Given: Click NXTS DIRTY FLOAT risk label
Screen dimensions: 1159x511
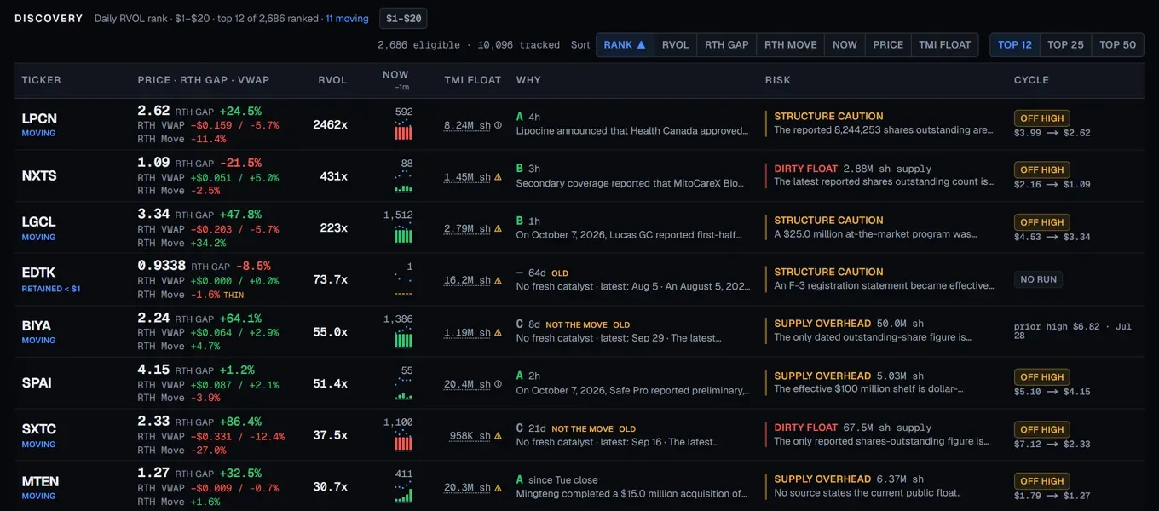Looking at the screenshot, I should [x=806, y=169].
